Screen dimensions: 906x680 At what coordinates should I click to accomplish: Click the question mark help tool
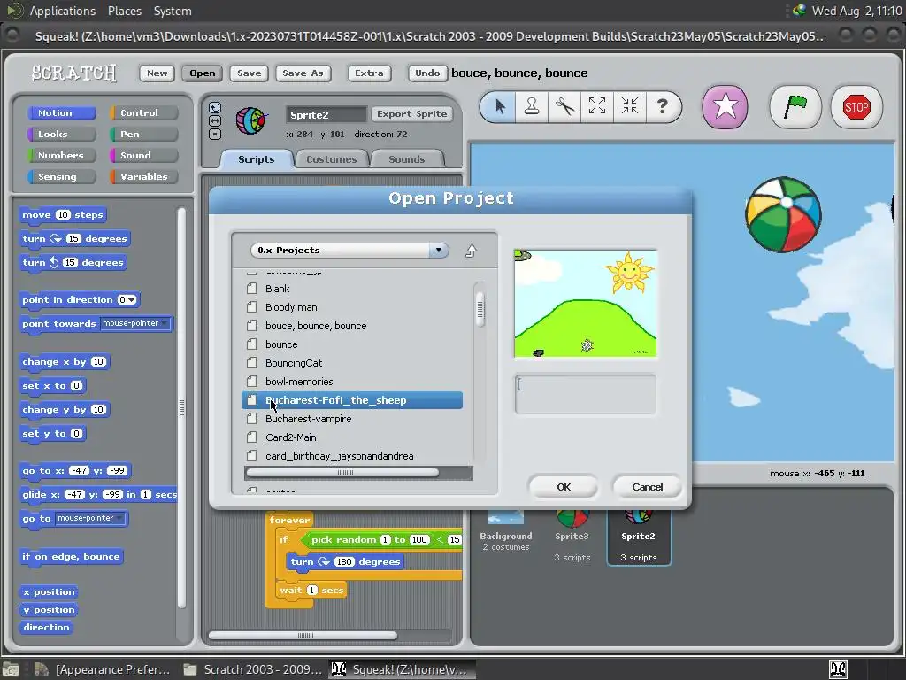coord(662,106)
